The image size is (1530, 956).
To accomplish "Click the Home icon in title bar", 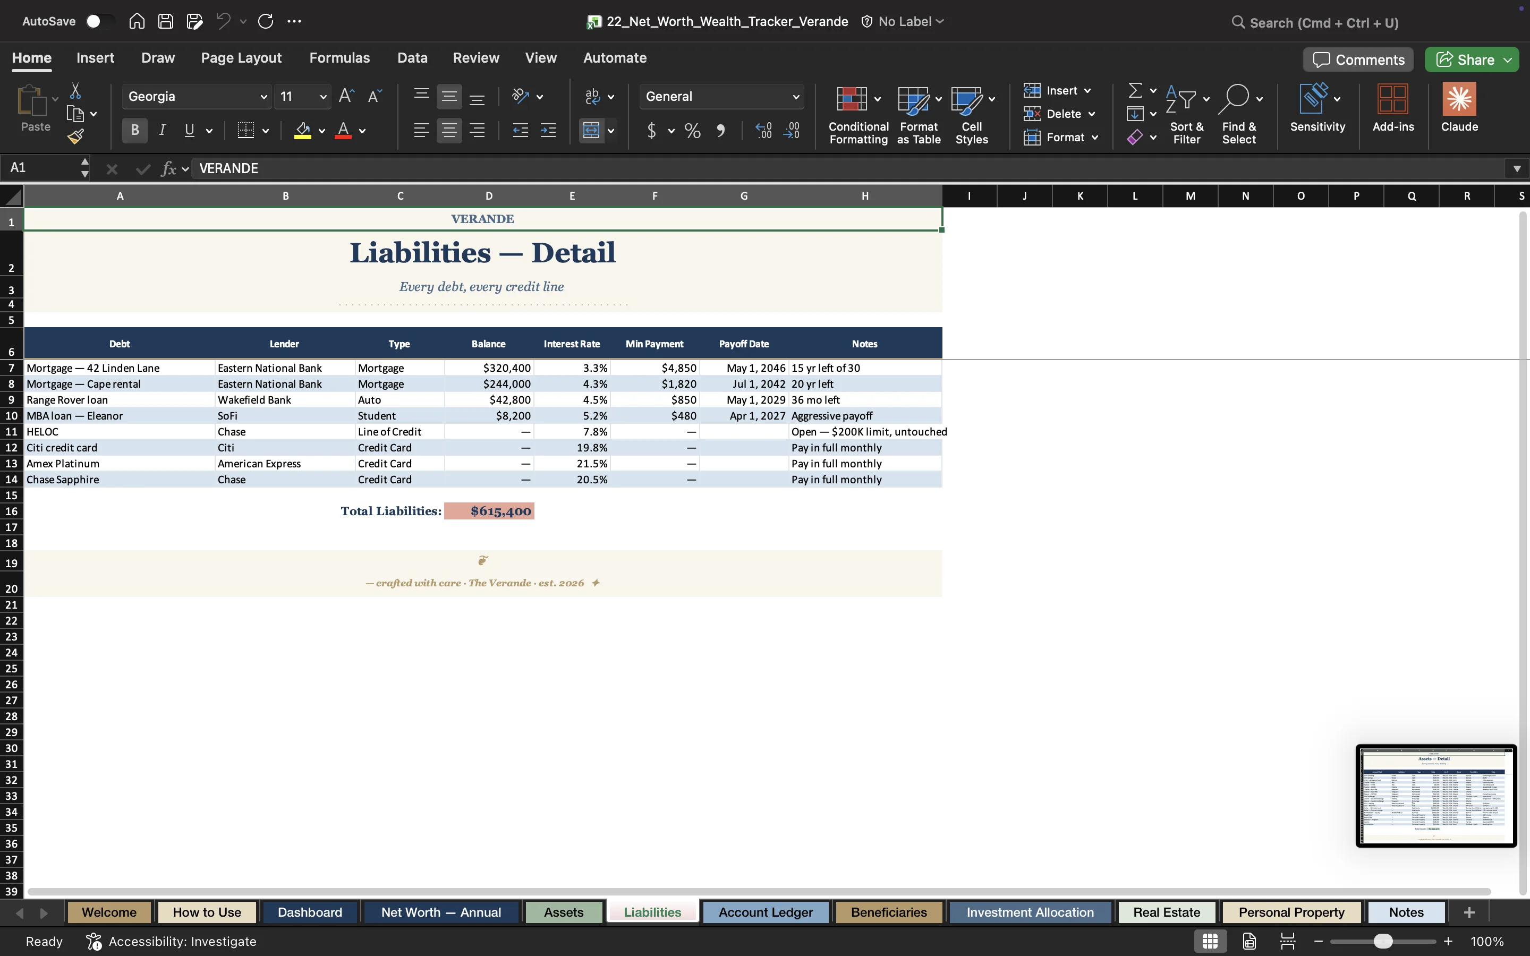I will pyautogui.click(x=137, y=21).
